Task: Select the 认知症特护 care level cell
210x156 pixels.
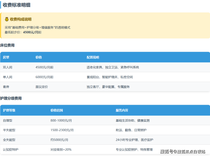Action: (11, 149)
